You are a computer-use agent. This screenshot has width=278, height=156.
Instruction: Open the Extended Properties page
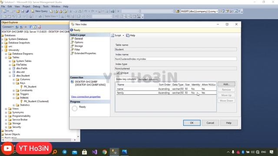tap(85, 53)
